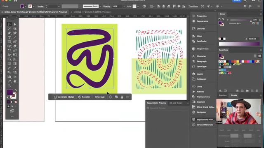Click the Ungroup button
Viewport: 264px width, 148px height.
(x=100, y=97)
